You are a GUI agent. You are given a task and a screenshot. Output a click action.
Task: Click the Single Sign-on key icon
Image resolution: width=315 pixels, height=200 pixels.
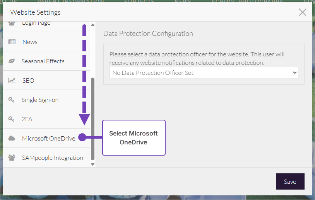[12, 100]
